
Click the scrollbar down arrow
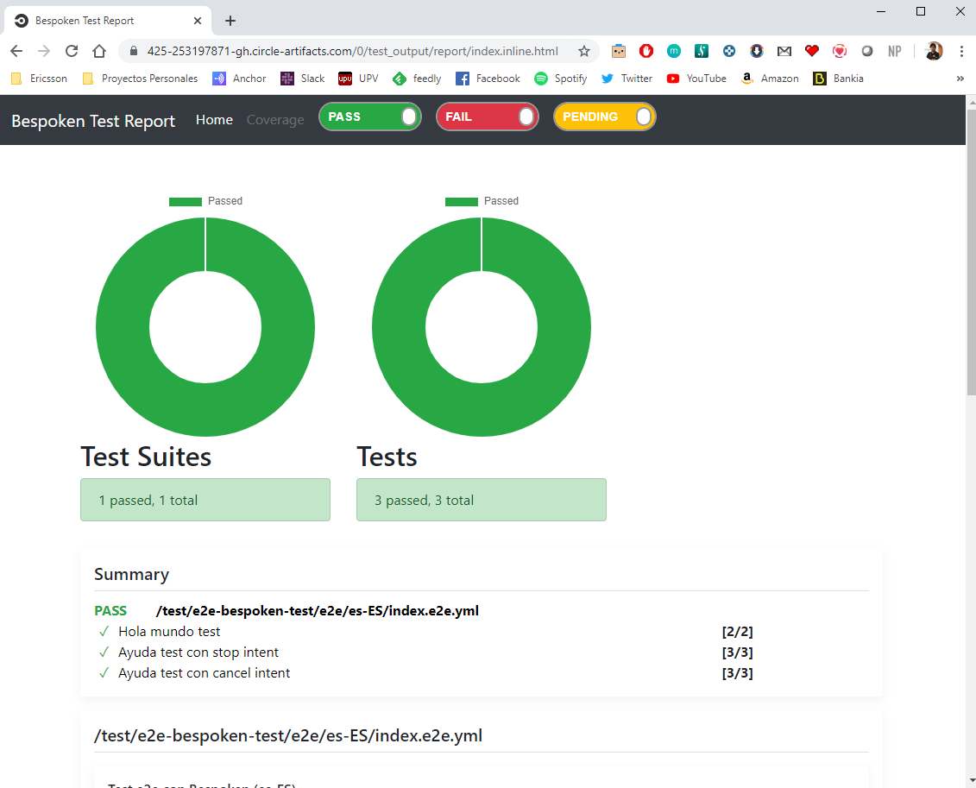pos(971,782)
